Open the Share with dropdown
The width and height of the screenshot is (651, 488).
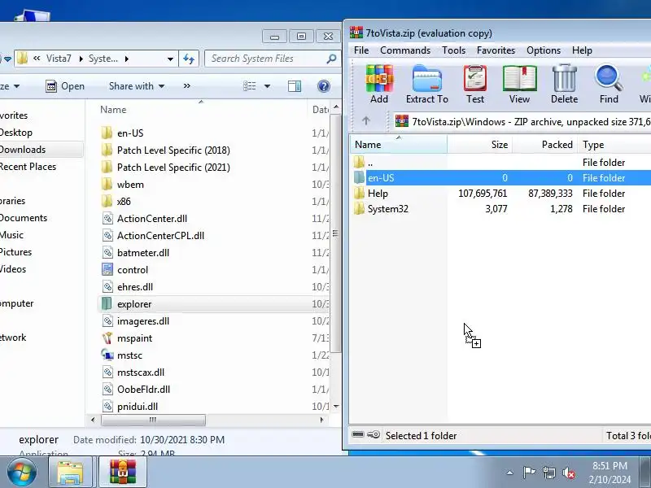[x=137, y=86]
